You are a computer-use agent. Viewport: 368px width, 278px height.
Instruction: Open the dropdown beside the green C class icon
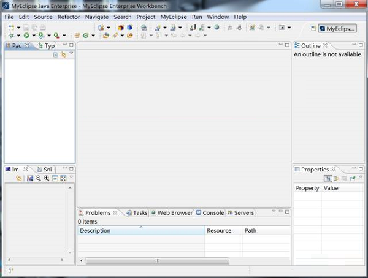[93, 36]
